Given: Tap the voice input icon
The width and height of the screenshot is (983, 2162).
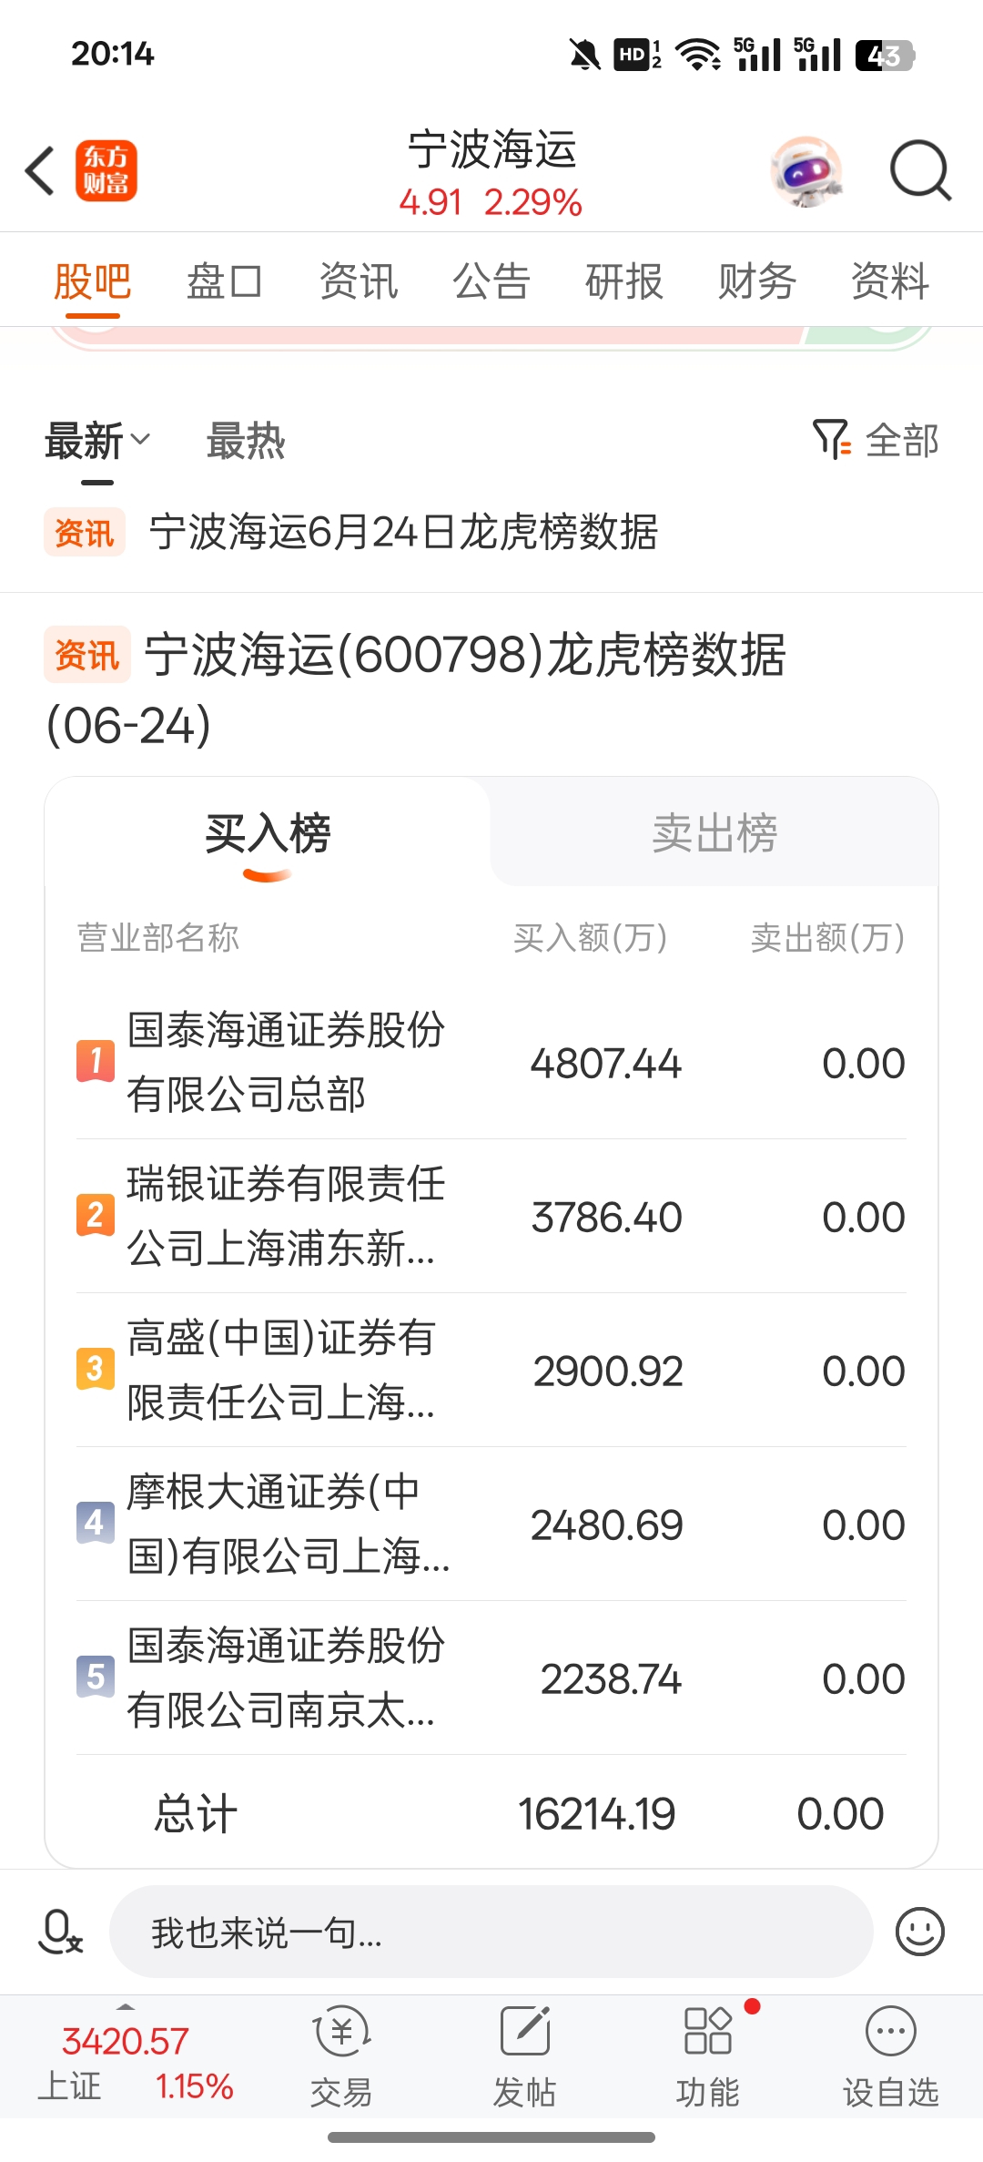Looking at the screenshot, I should (60, 1932).
